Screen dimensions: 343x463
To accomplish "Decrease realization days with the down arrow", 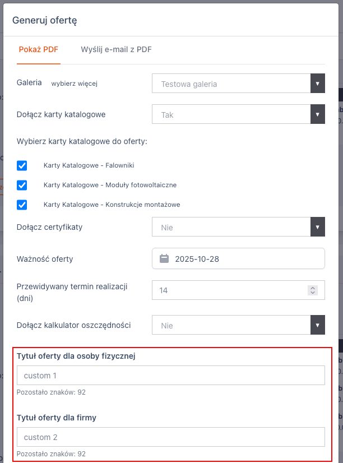I will pos(313,293).
